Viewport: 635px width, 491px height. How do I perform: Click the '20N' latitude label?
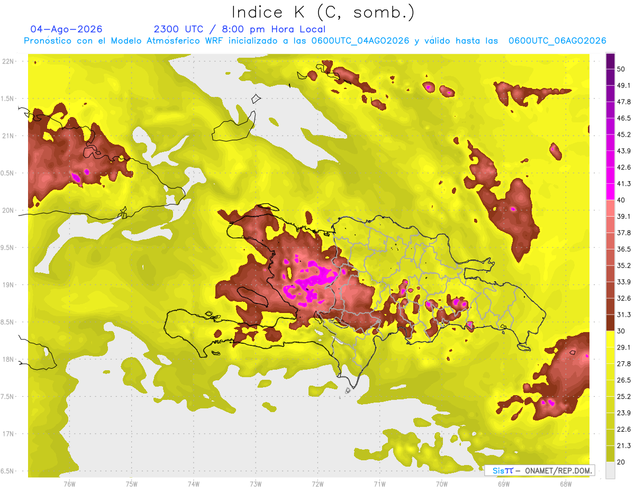click(8, 210)
